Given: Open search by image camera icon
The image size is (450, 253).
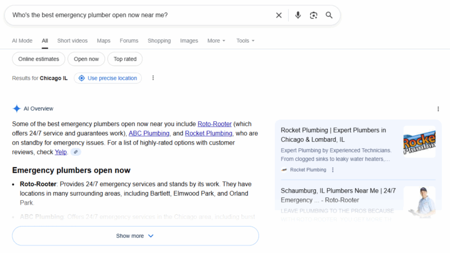Looking at the screenshot, I should point(313,15).
